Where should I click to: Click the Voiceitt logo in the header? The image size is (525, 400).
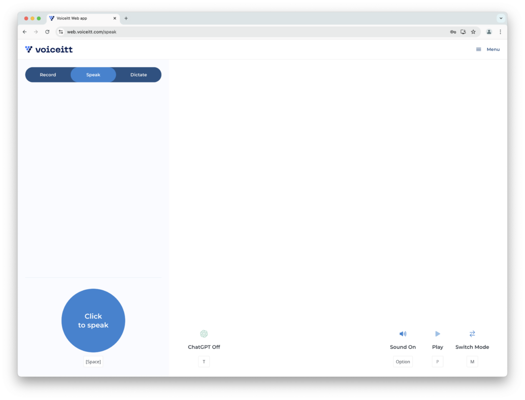[49, 50]
